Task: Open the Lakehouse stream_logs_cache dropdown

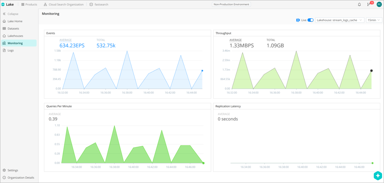Action: point(340,20)
